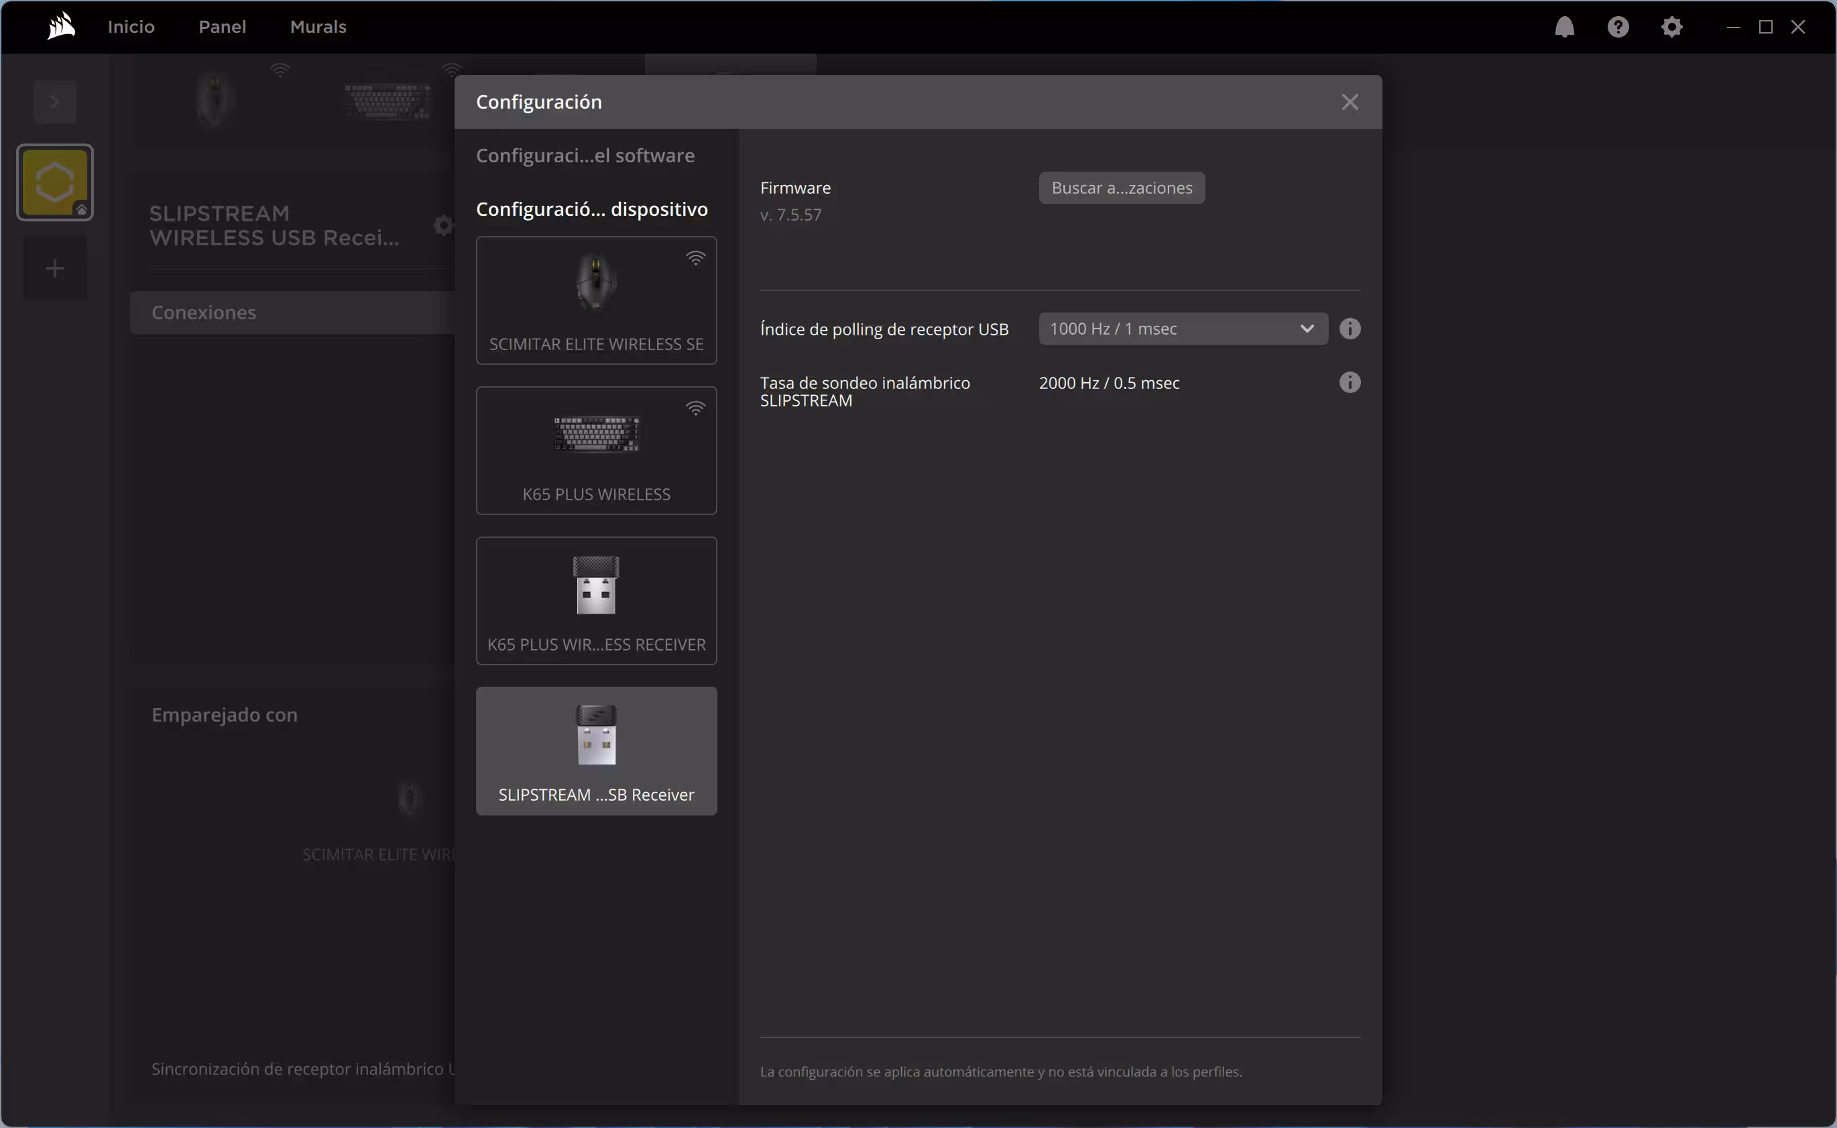This screenshot has height=1128, width=1837.
Task: Open the settings gear in top bar
Action: point(1671,27)
